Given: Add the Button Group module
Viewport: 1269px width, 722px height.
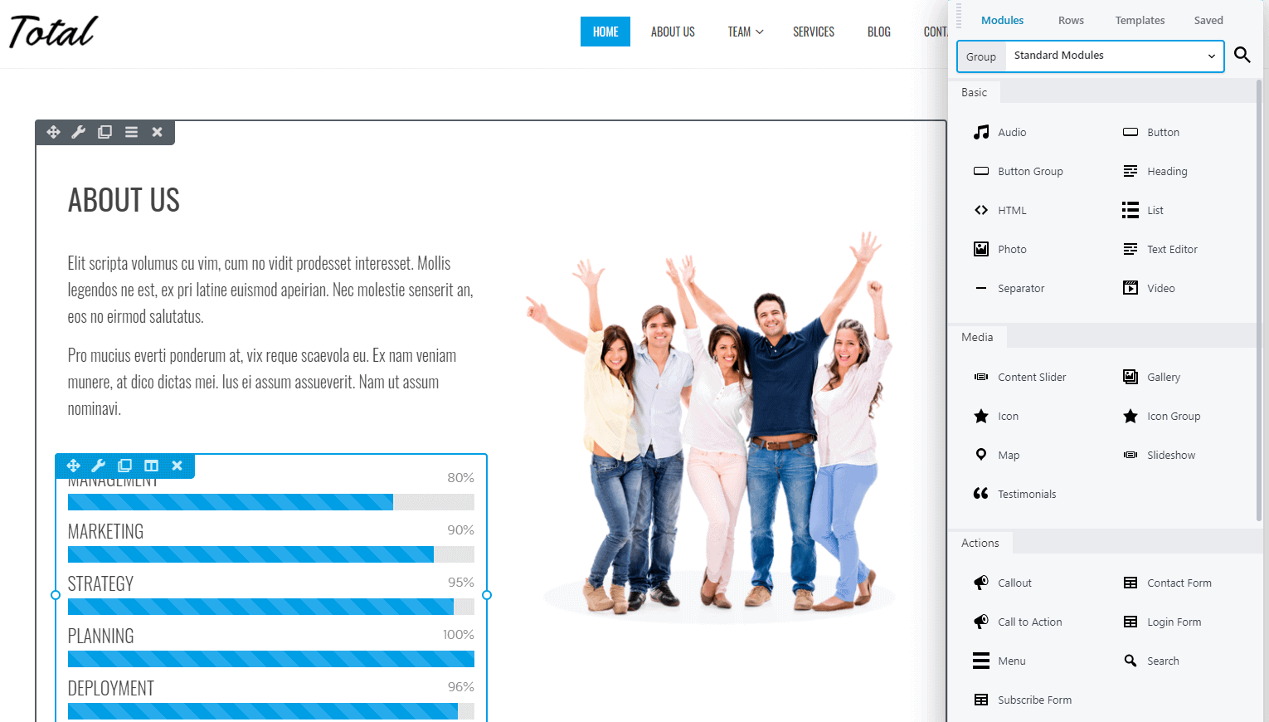Looking at the screenshot, I should (1018, 171).
